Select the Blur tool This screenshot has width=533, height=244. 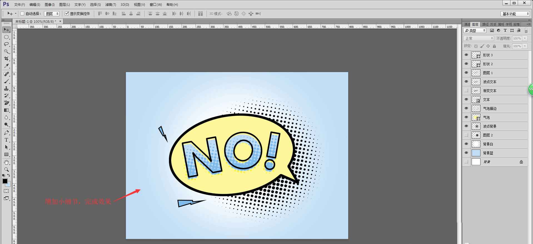pos(6,117)
